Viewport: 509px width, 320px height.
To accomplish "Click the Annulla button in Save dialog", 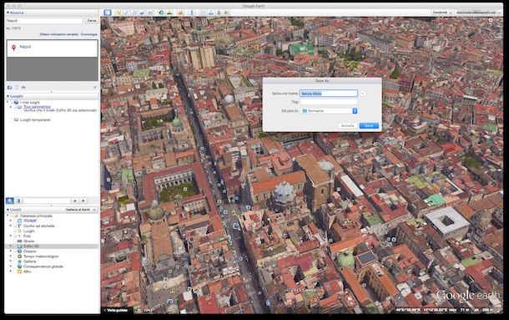I will tap(347, 125).
